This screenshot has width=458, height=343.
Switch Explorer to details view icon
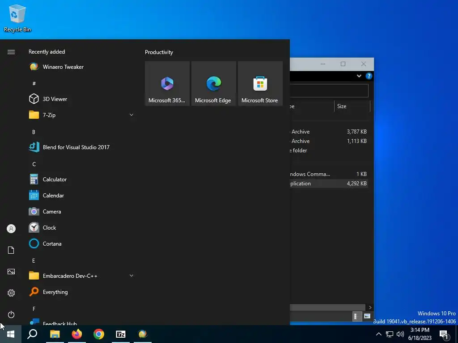tap(356, 316)
